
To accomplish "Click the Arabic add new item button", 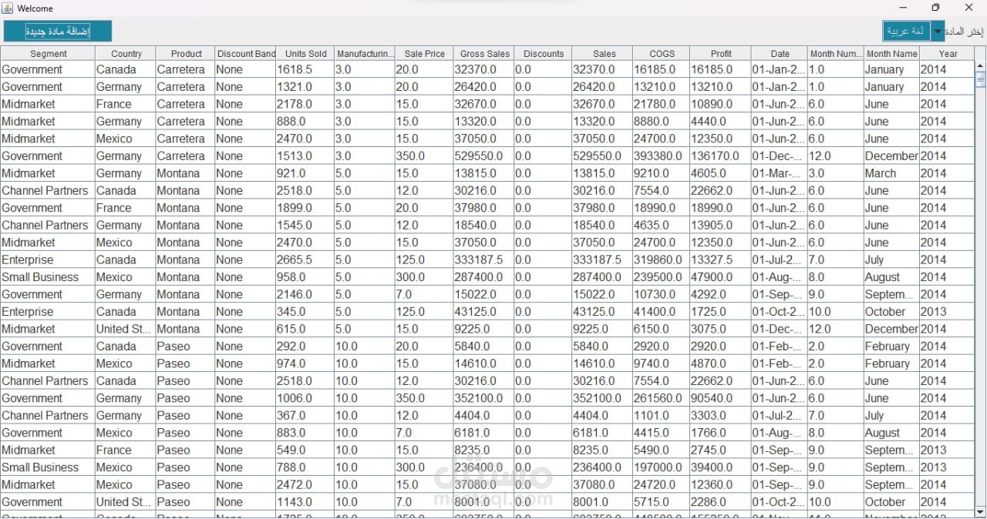I will point(58,32).
